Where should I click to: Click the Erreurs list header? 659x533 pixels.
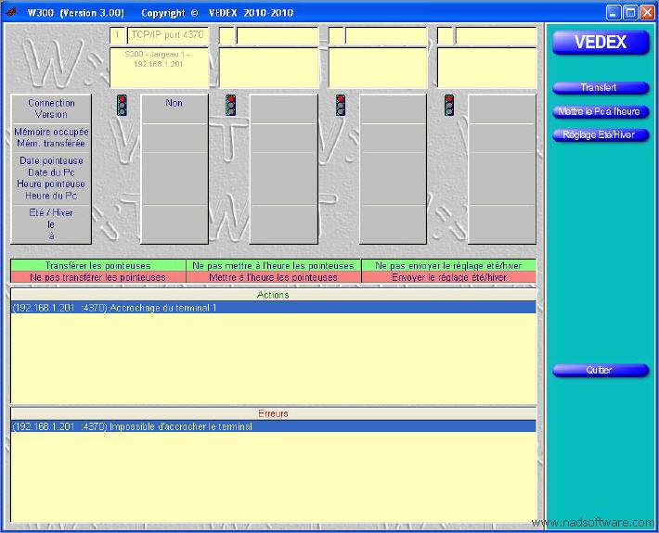point(273,413)
